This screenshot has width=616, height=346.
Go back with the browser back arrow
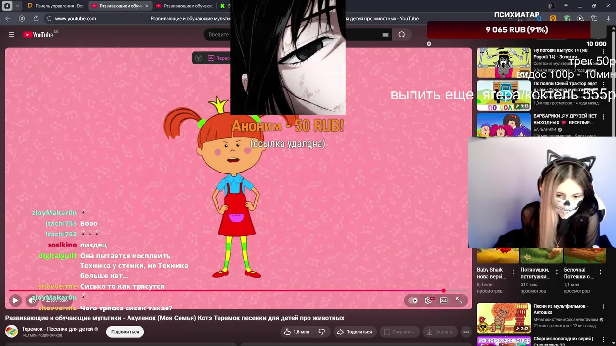[8, 18]
